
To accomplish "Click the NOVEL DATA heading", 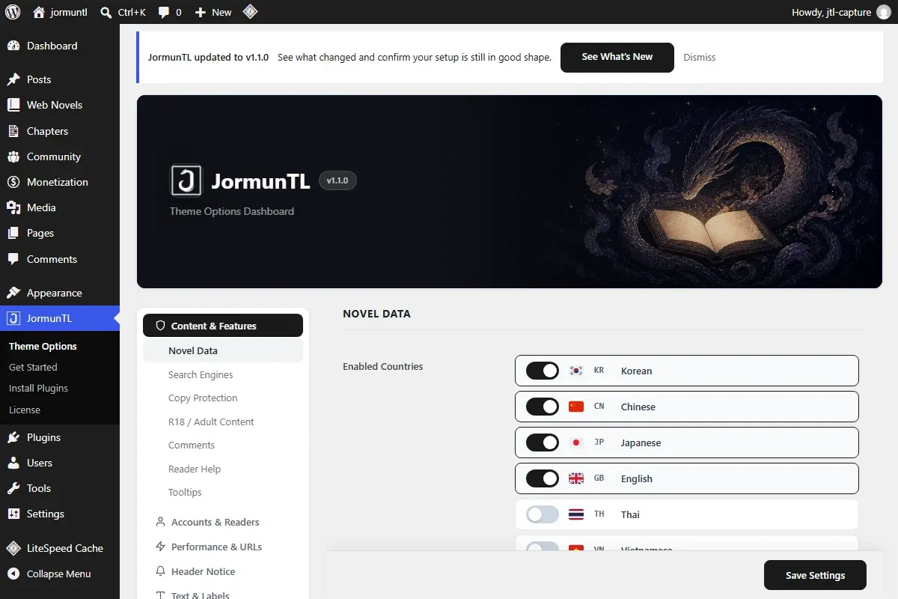I will 376,314.
